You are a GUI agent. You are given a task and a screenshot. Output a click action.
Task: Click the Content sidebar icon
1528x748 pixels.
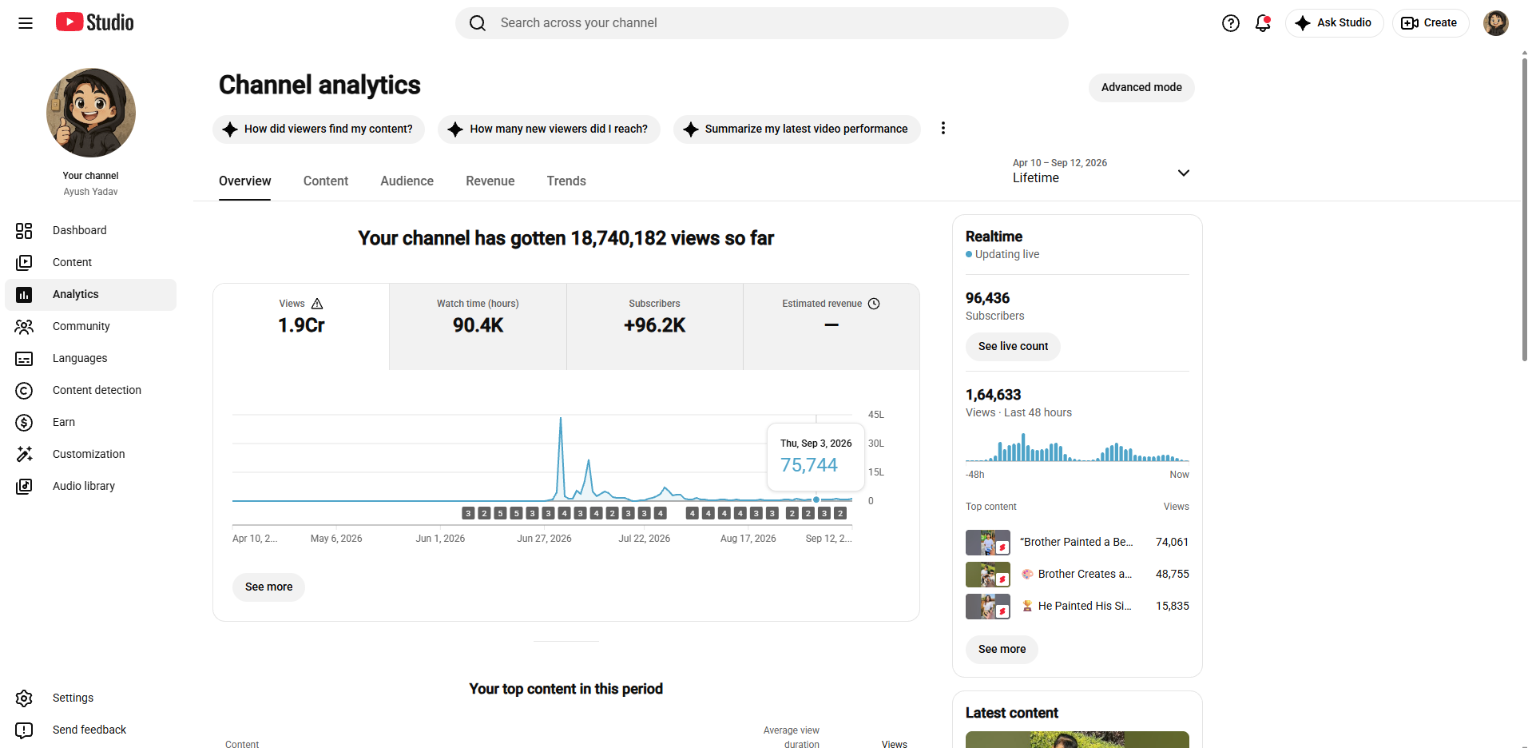(x=24, y=263)
